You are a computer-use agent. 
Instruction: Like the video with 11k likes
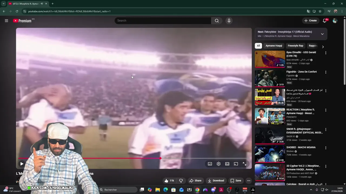tap(169, 181)
